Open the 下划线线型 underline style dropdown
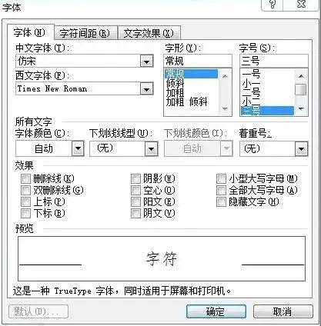The height and width of the screenshot is (326, 321). (151, 148)
